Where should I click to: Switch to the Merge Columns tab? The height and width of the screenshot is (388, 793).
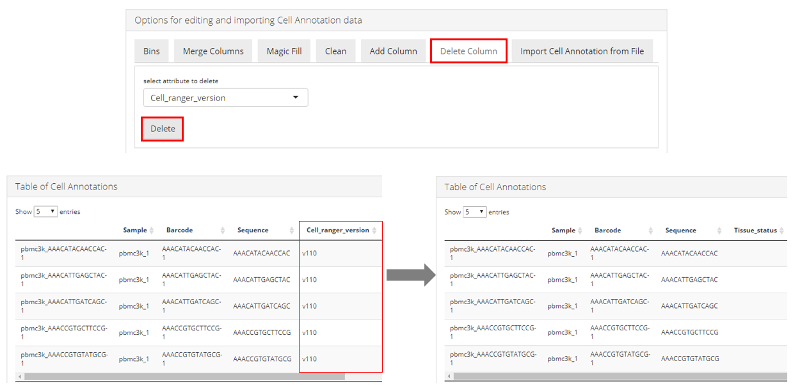pos(213,51)
